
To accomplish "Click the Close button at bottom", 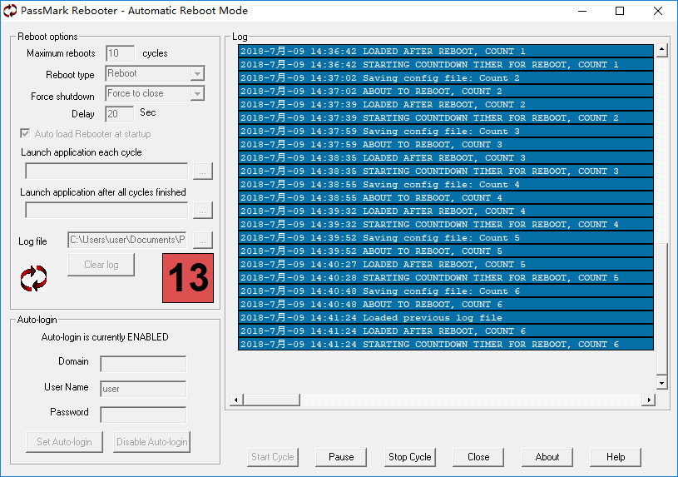I will [478, 457].
